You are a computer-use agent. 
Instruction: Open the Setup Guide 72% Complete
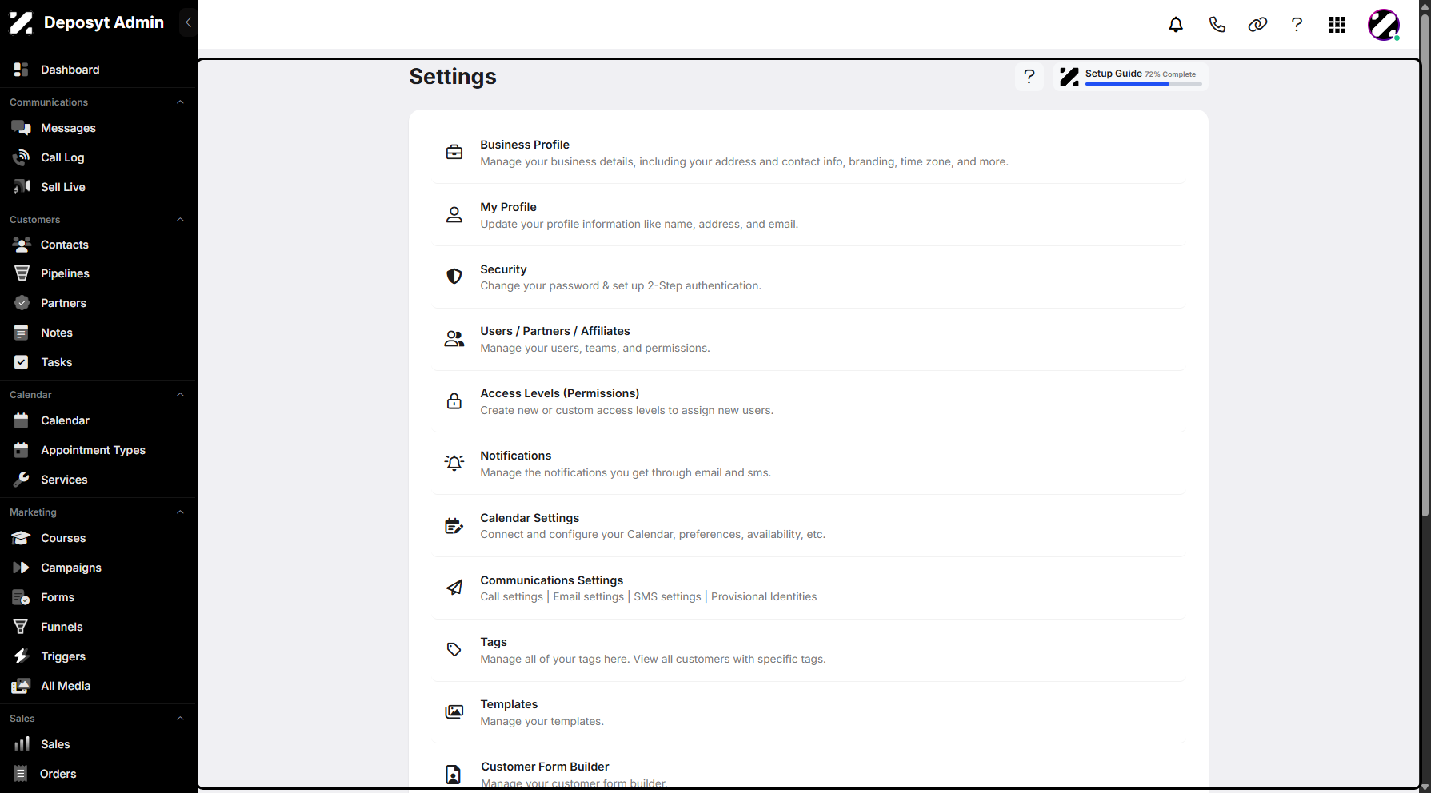coord(1130,76)
